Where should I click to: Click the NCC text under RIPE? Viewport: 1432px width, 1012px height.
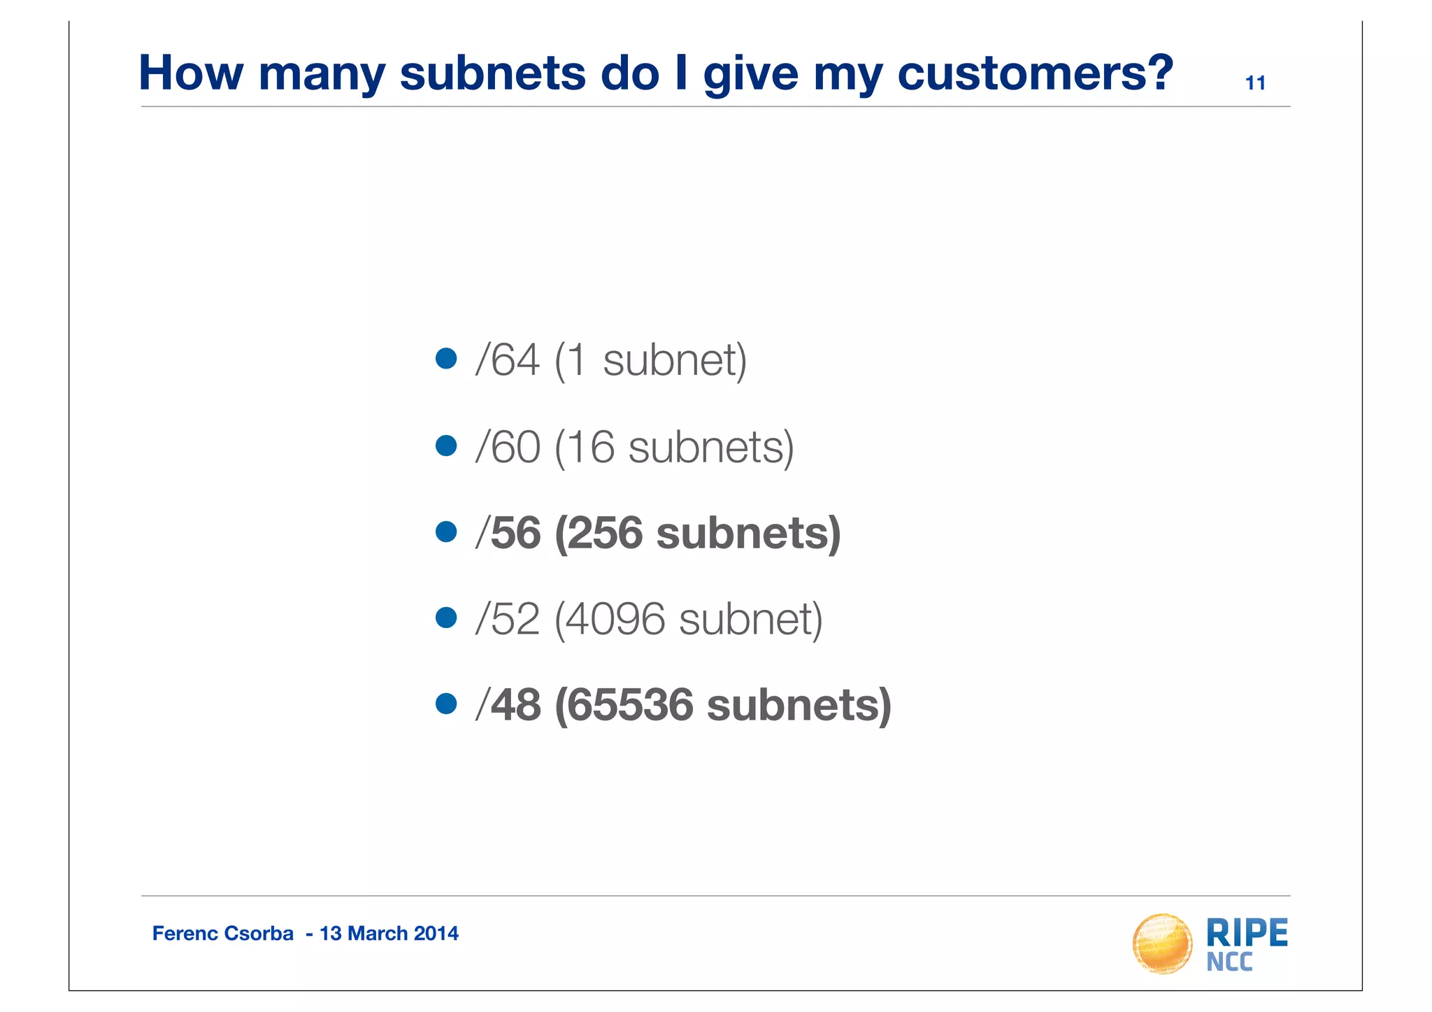click(x=1229, y=962)
